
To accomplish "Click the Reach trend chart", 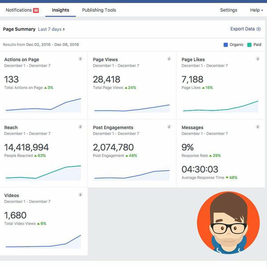I will (44, 173).
